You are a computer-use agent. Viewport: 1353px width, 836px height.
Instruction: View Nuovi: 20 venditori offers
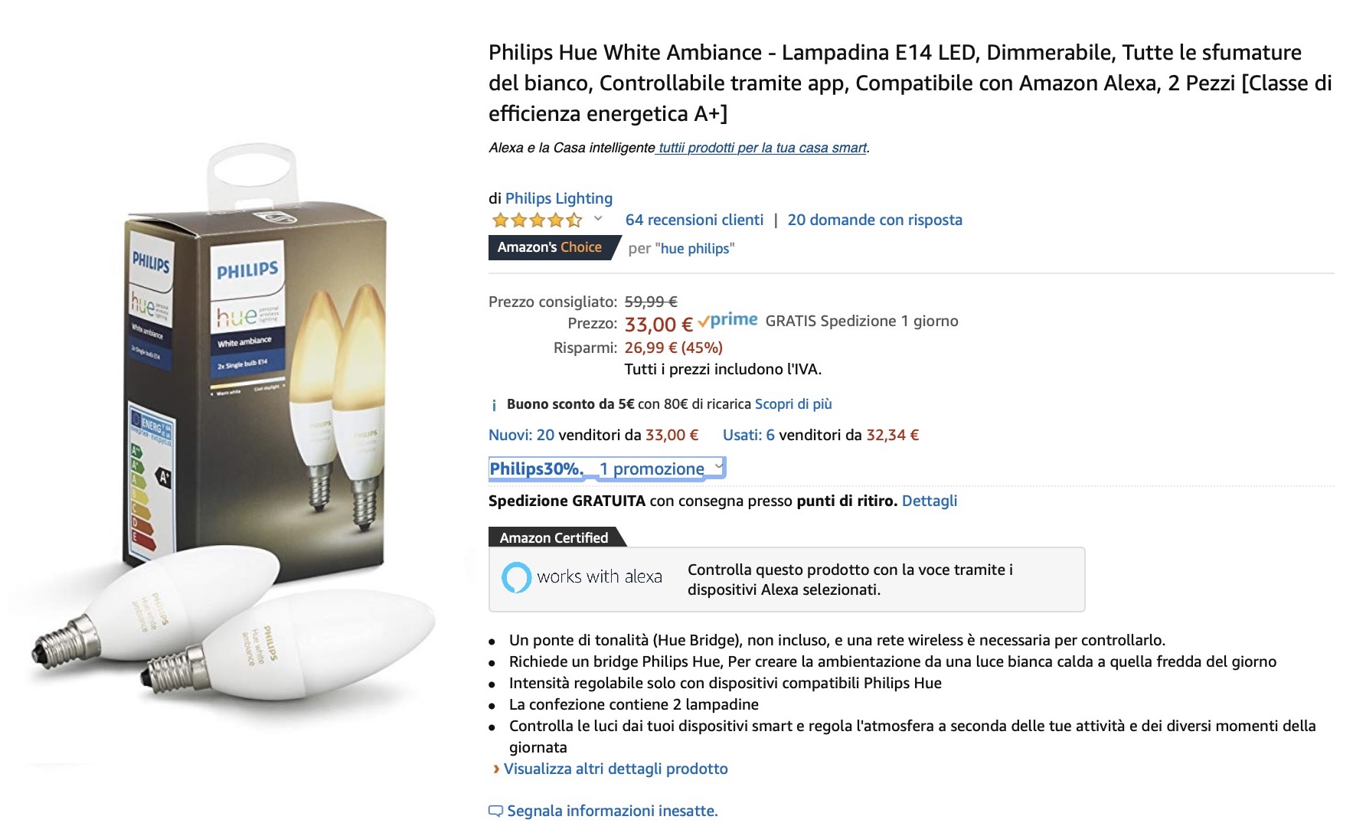pyautogui.click(x=521, y=435)
